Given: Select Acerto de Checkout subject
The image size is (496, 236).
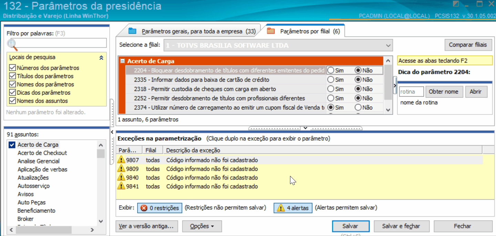Looking at the screenshot, I should (x=42, y=153).
